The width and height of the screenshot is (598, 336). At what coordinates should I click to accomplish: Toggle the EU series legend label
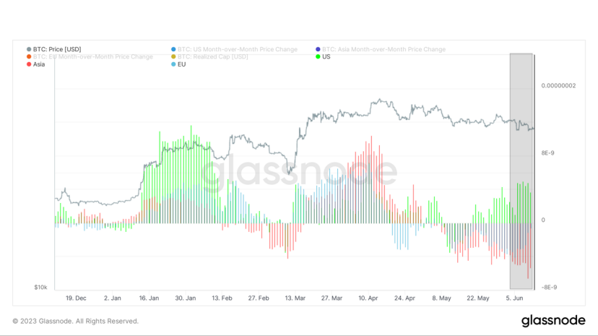coord(181,64)
